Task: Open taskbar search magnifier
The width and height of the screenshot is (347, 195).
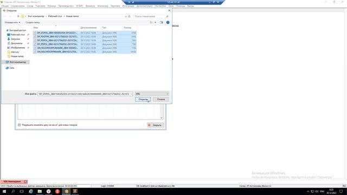Action: point(13,191)
